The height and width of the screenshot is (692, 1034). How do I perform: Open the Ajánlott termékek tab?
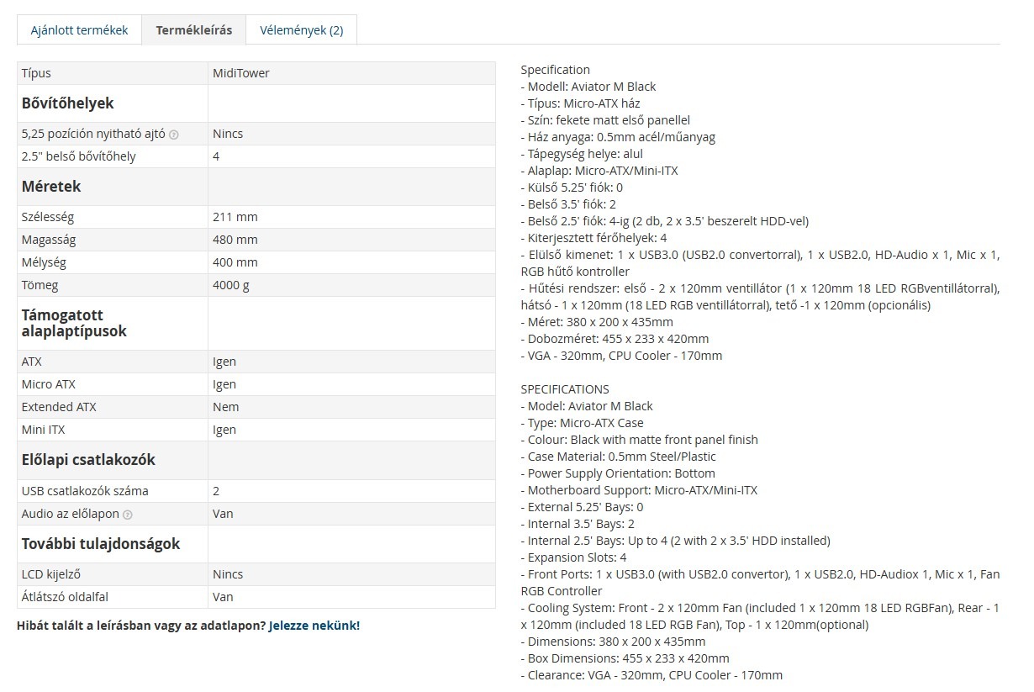coord(79,30)
